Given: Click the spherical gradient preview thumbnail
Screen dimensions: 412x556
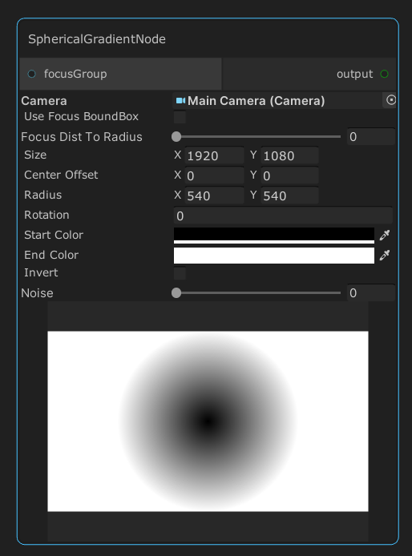Looking at the screenshot, I should pos(208,421).
